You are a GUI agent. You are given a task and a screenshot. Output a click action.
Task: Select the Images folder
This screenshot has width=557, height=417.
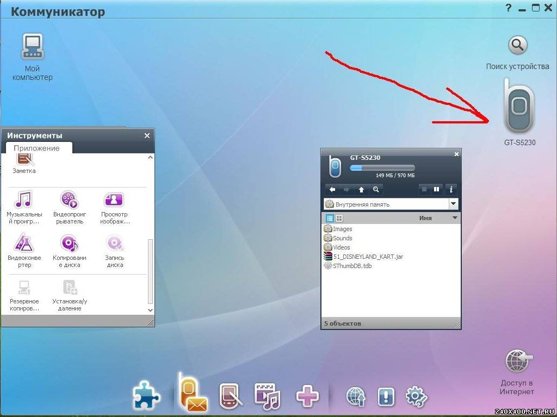click(338, 229)
